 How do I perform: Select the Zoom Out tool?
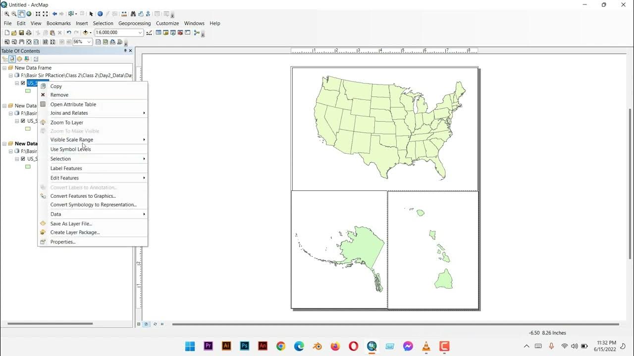pyautogui.click(x=14, y=13)
